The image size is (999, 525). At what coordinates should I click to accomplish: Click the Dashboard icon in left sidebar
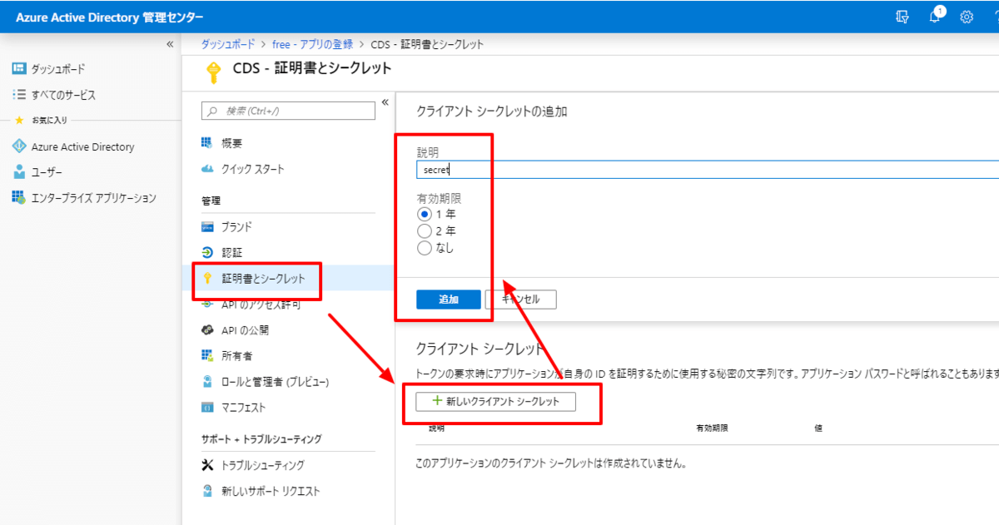coord(18,68)
